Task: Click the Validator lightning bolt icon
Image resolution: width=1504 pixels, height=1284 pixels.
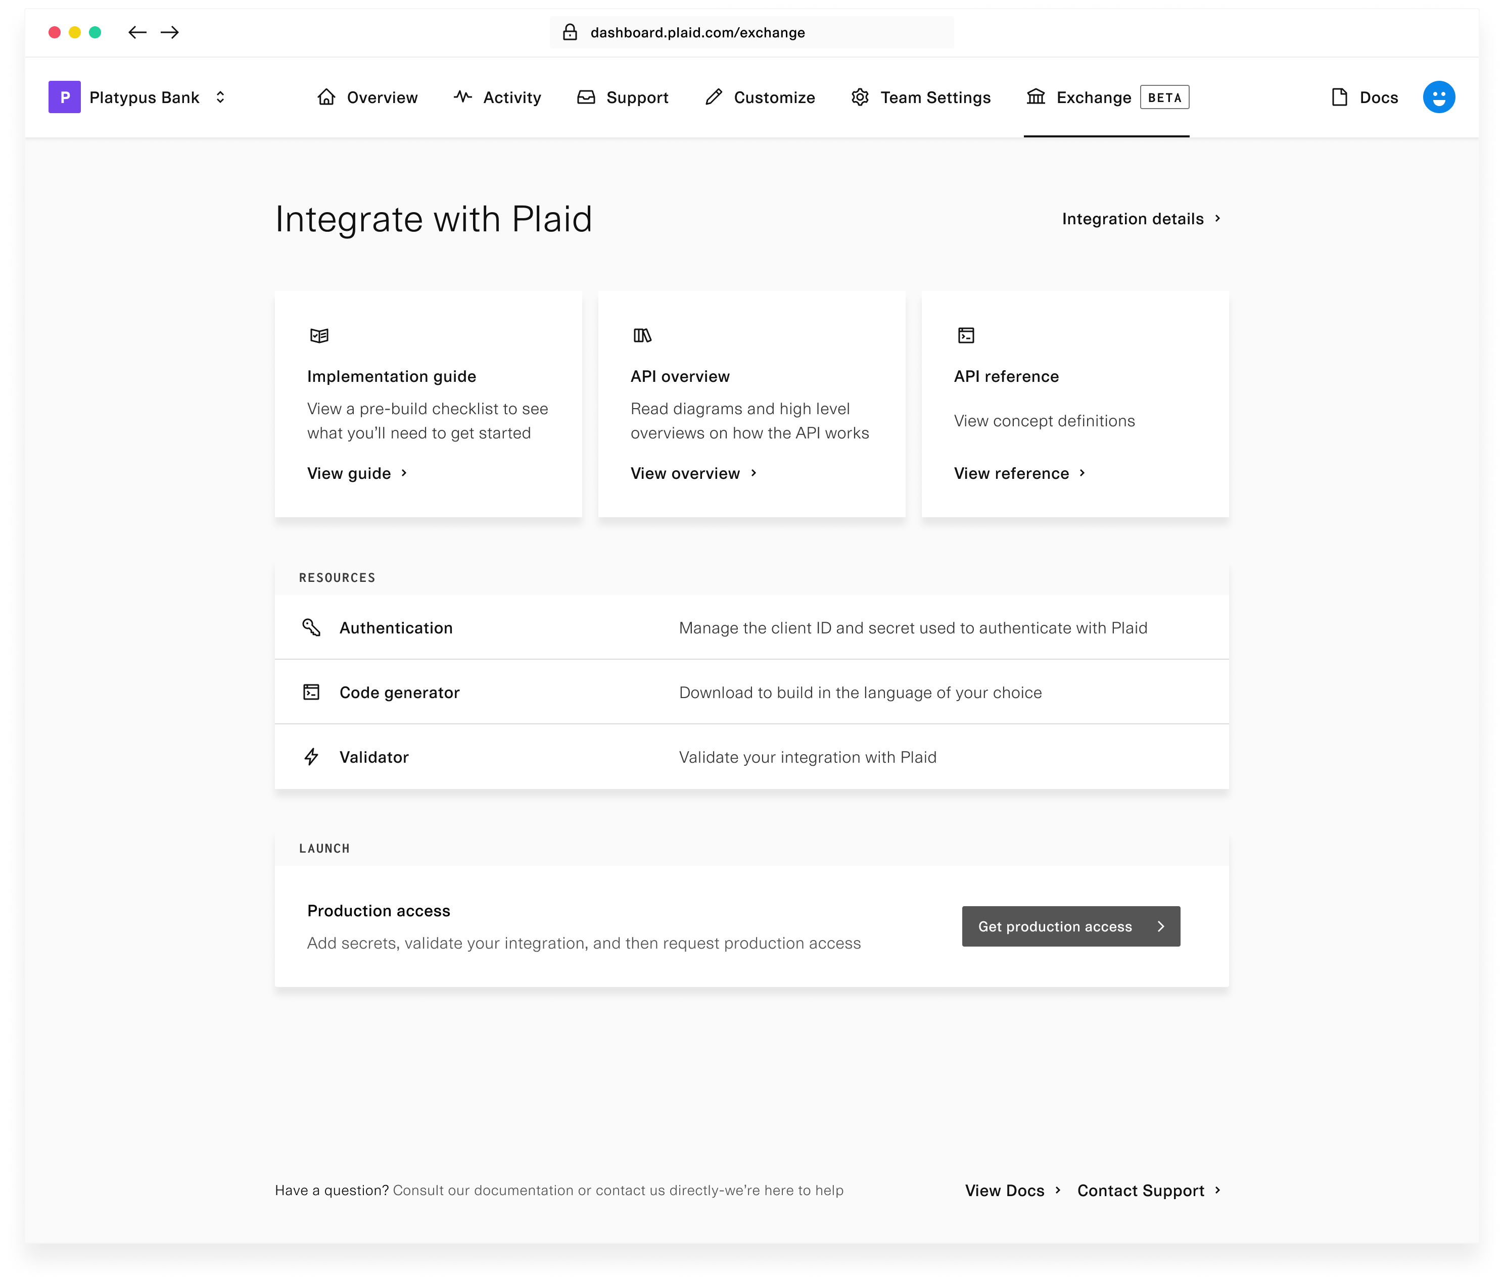Action: coord(311,757)
